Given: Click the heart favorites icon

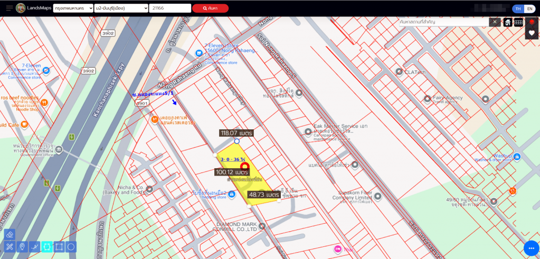Looking at the screenshot, I should tap(532, 33).
